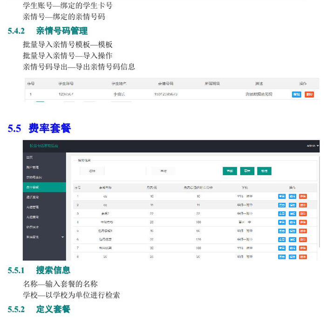326x319 pixels.
Task: Delete the 亲情号 record for student 1234567
Action: (309, 94)
